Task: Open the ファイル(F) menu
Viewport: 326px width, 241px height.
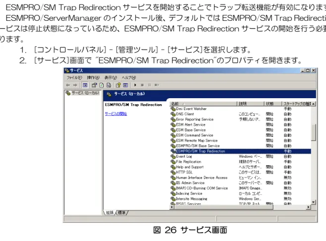Action: 74,78
